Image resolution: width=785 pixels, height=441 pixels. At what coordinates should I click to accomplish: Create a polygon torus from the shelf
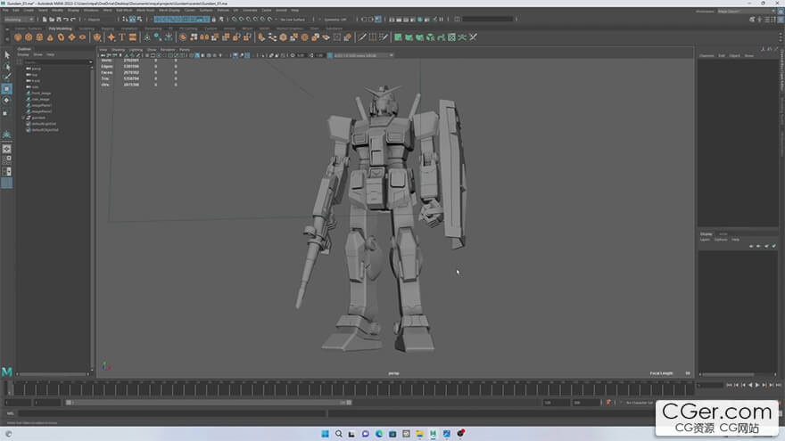point(61,37)
